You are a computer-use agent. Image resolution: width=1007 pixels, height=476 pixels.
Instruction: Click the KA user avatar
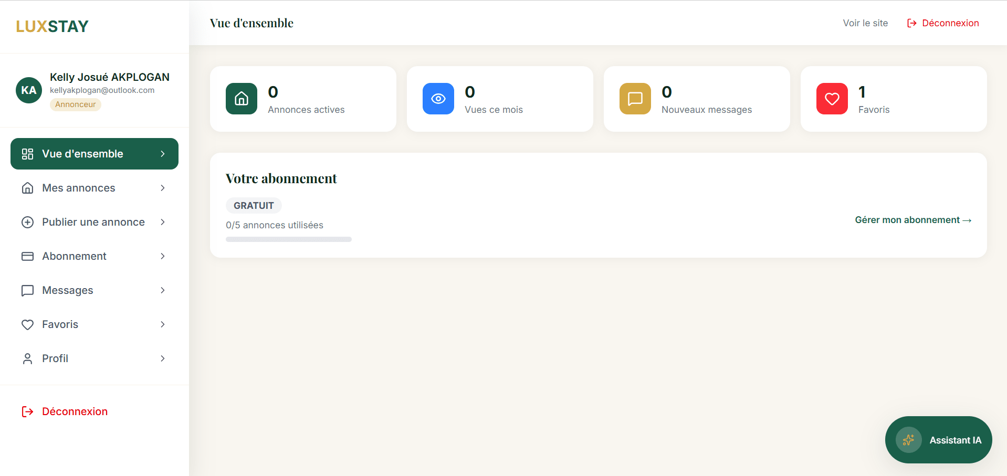point(29,90)
